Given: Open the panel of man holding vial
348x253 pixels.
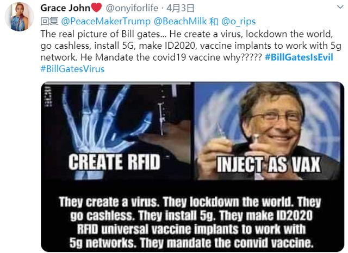Looking at the screenshot, I should pos(269,131).
